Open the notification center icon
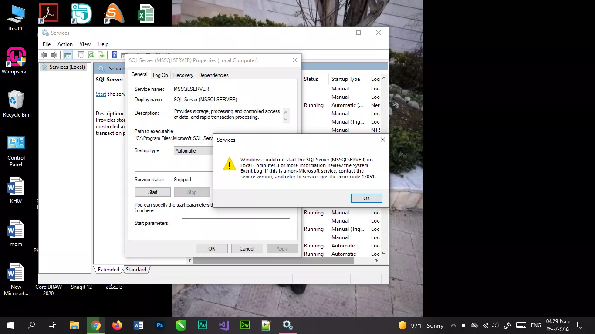595x334 pixels. pyautogui.click(x=580, y=325)
